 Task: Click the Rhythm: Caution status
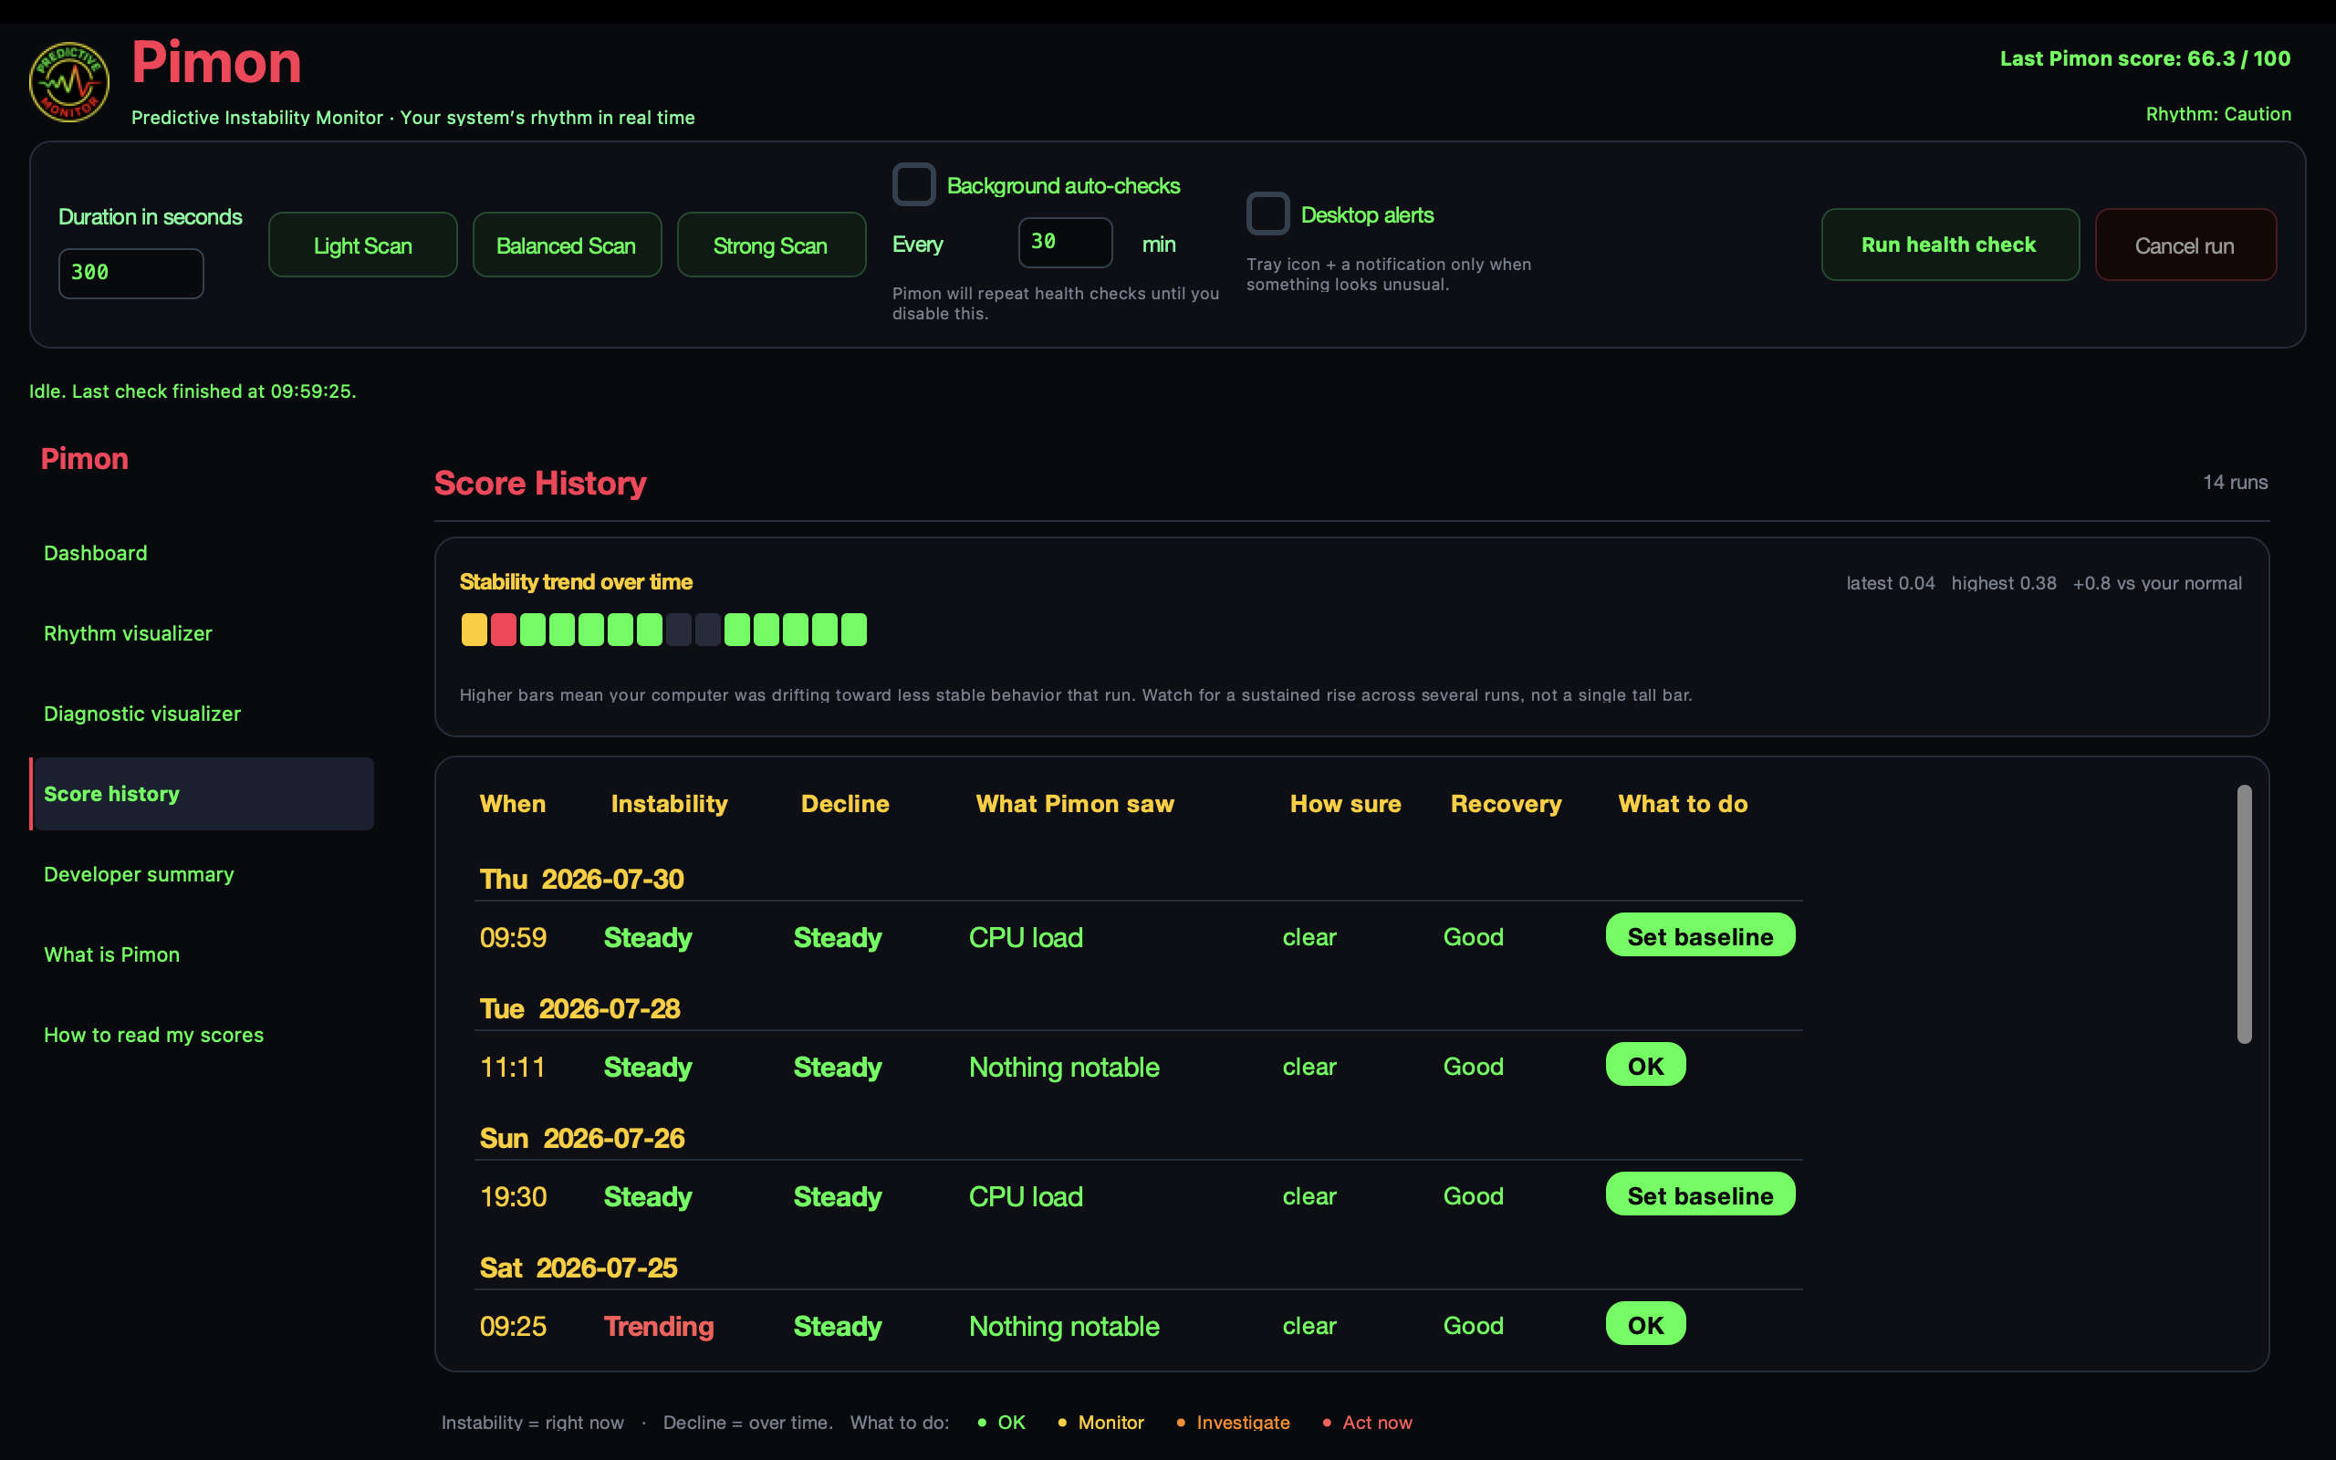[2218, 114]
